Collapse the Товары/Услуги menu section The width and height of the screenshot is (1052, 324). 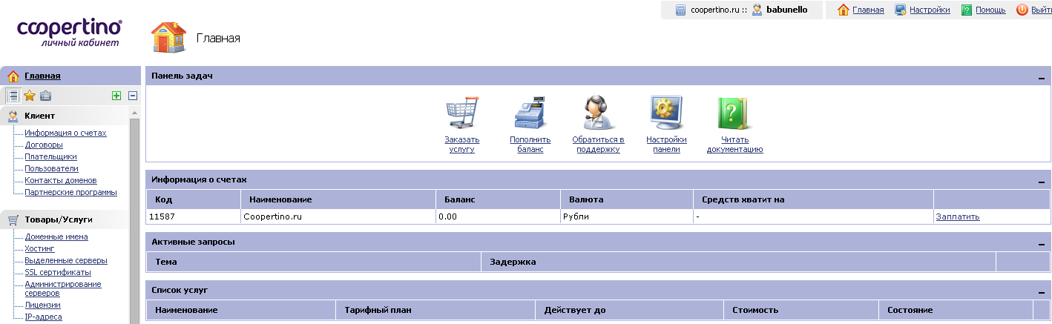pos(65,219)
